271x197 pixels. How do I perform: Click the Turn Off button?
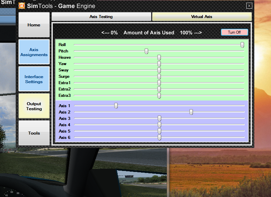[x=235, y=32]
